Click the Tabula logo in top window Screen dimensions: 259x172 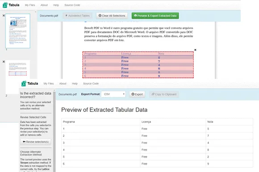click(x=11, y=5)
